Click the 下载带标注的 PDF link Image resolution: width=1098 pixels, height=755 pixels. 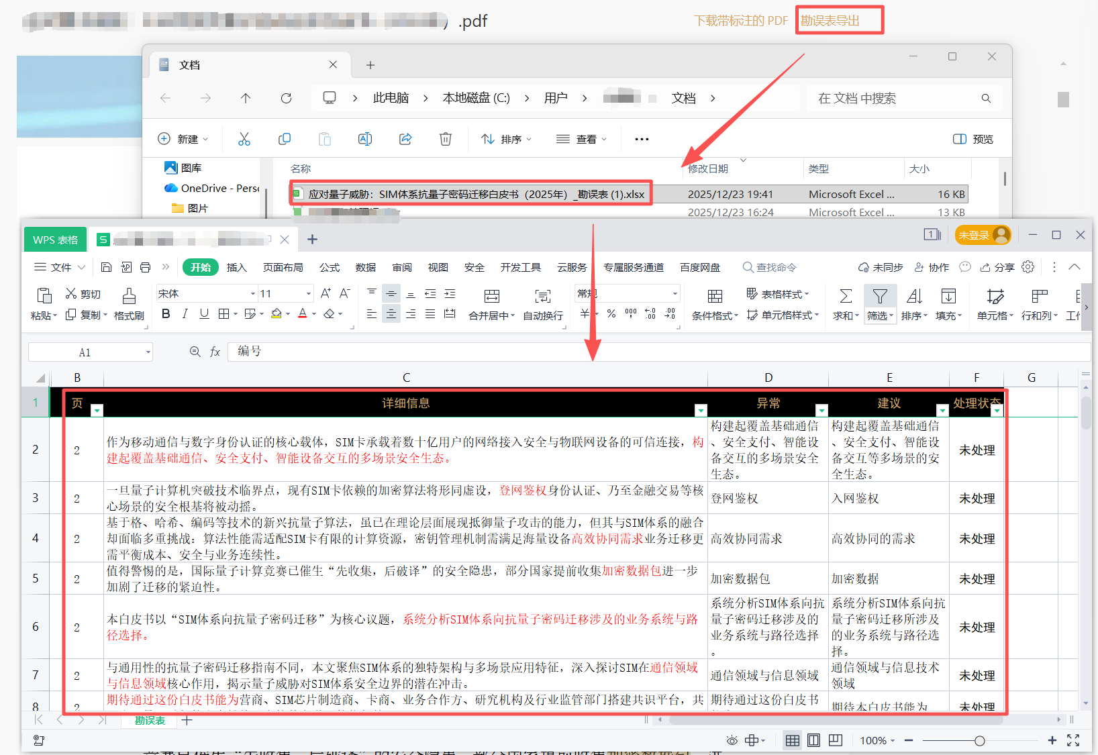click(740, 21)
